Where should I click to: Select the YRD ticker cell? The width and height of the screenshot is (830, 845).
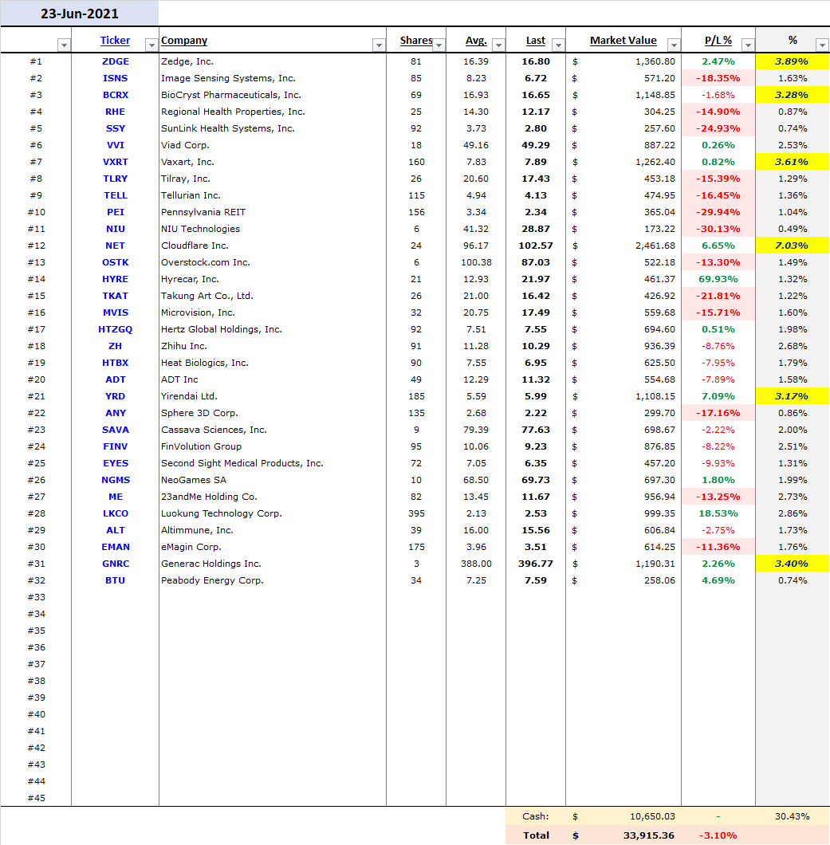pos(116,396)
